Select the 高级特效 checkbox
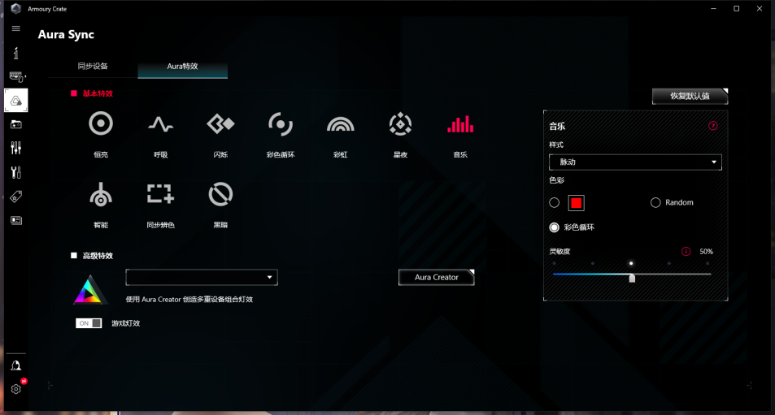The image size is (775, 415). coord(74,256)
